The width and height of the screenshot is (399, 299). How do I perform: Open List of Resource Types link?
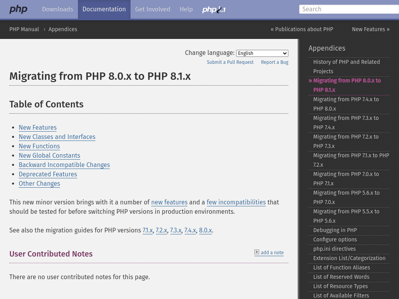[349, 286]
